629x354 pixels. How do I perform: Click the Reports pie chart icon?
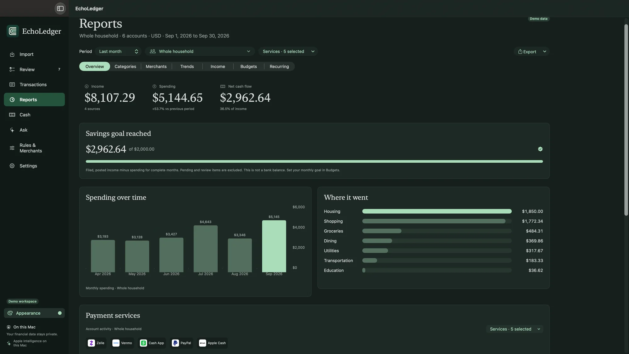click(12, 100)
